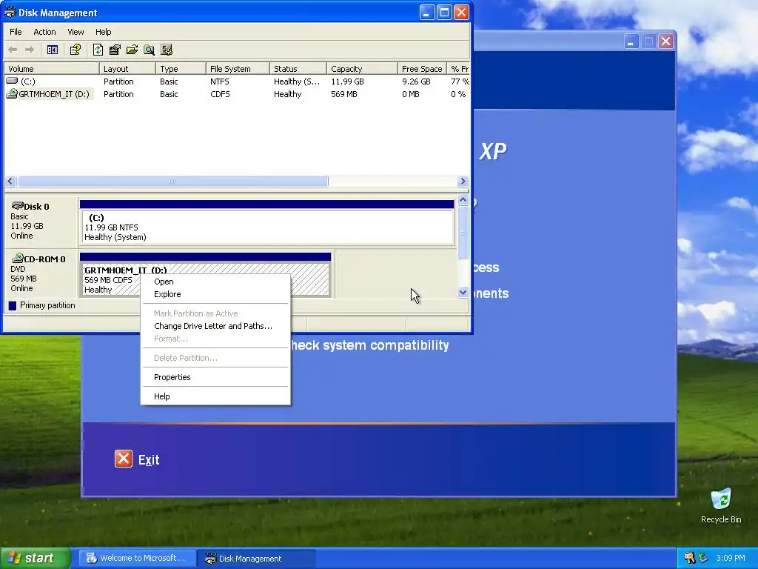Sort by the Type column header
This screenshot has height=569, width=758.
tap(181, 69)
